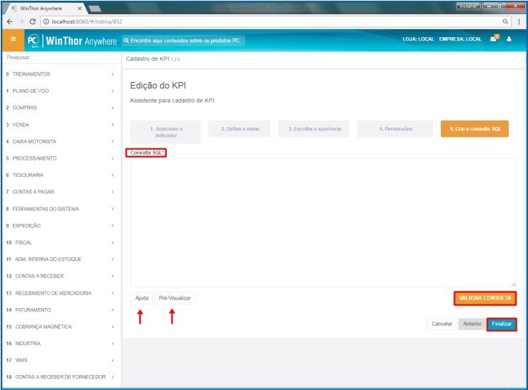This screenshot has height=390, width=528.
Task: Expand the PLANO DE VOO menu
Action: 61,91
